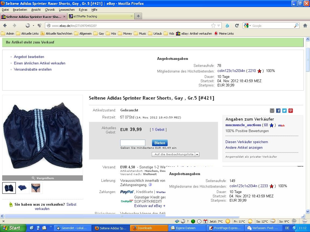
Task: Open the watchlist dropdown arrow
Action: click(197, 154)
